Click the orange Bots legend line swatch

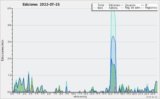(x=95, y=8)
